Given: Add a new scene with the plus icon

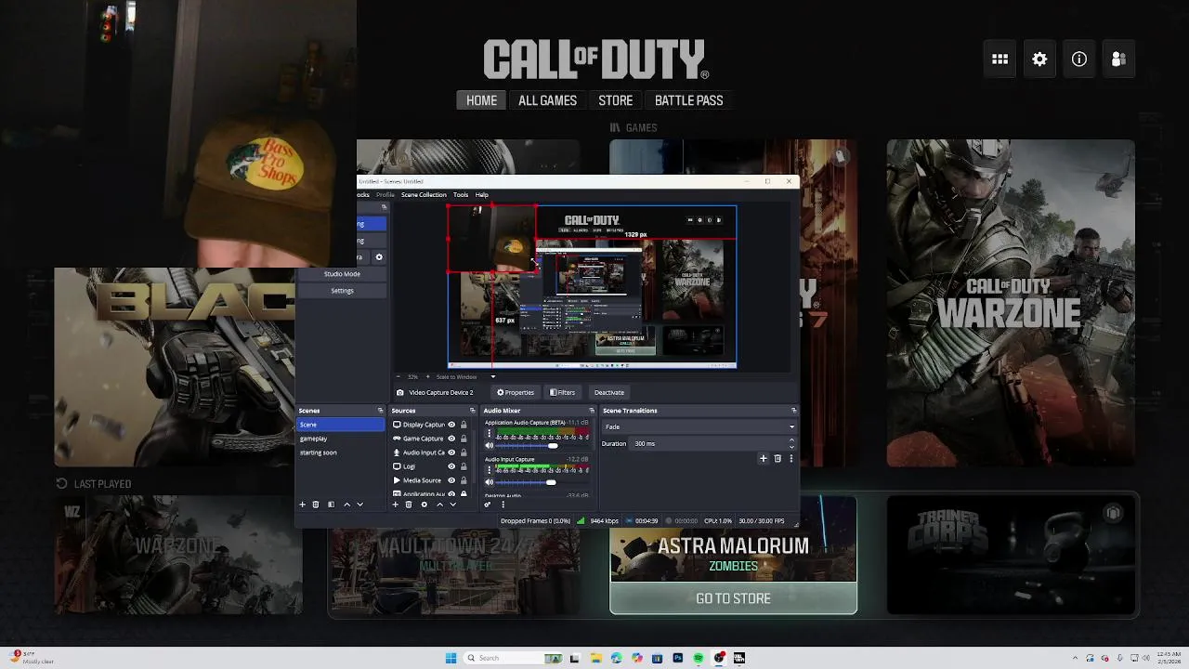Looking at the screenshot, I should click(302, 505).
